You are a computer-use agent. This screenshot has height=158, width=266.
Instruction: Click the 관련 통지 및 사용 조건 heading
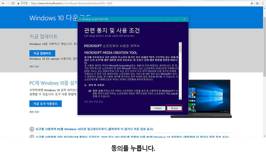pos(112,30)
